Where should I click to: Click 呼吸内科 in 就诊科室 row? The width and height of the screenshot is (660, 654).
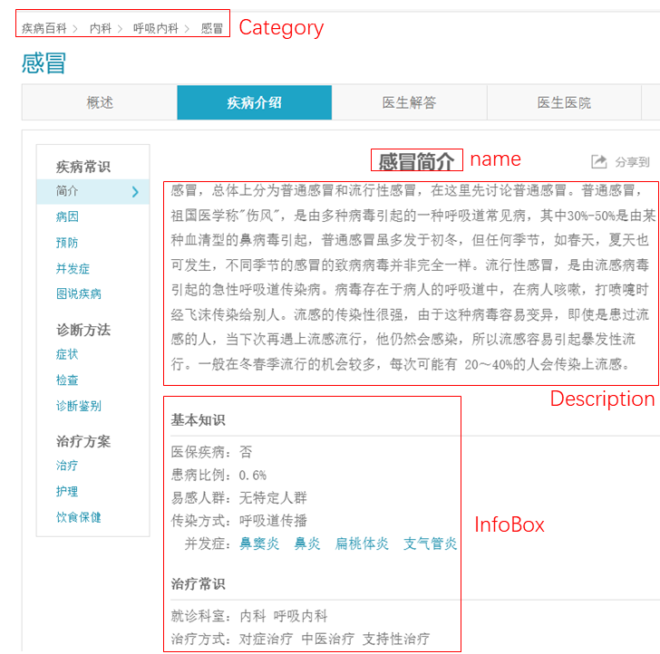point(301,616)
